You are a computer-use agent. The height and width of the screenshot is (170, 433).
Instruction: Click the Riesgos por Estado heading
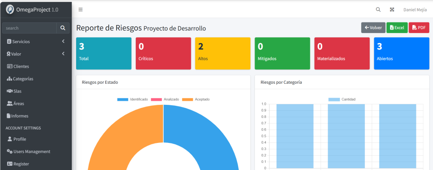100,82
